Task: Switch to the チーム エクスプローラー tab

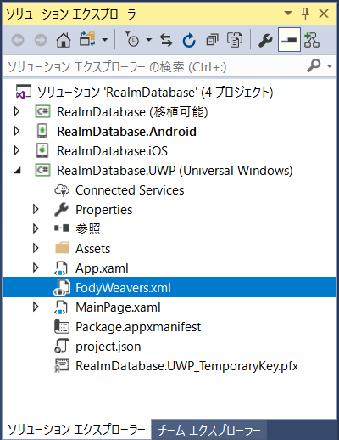Action: pos(209,430)
